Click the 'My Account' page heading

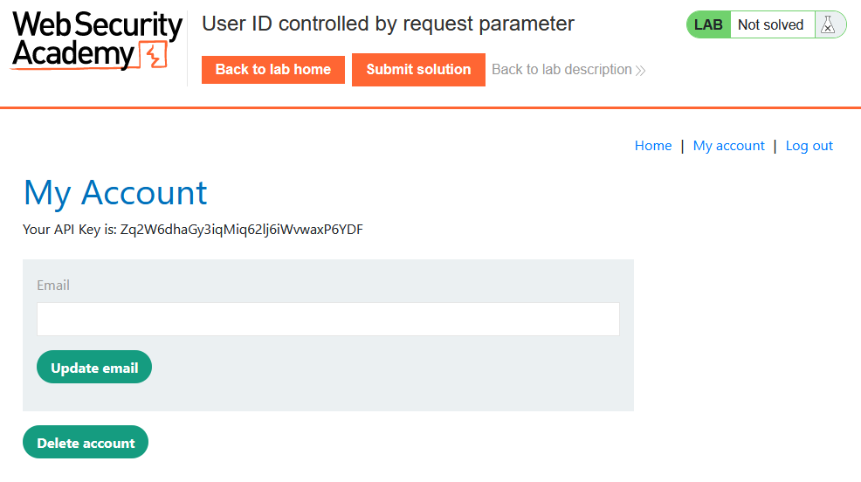click(115, 192)
